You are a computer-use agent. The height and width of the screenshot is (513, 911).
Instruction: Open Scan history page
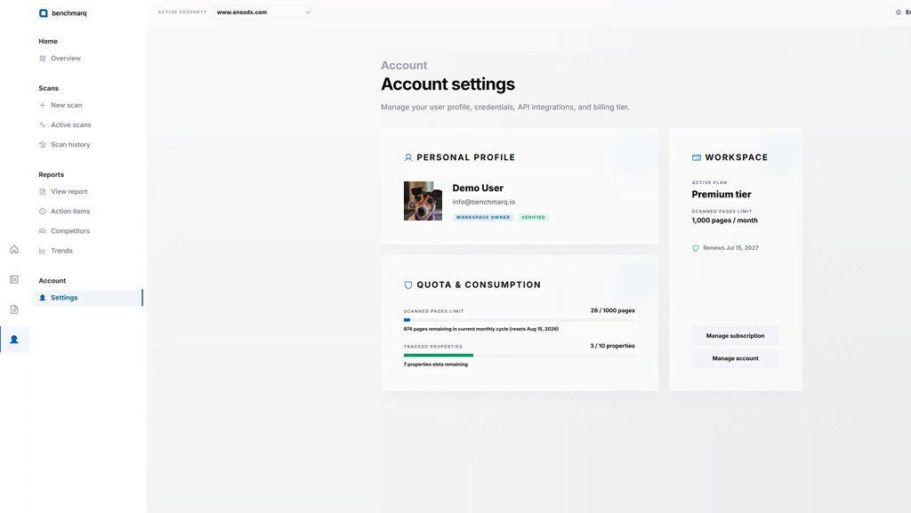70,145
